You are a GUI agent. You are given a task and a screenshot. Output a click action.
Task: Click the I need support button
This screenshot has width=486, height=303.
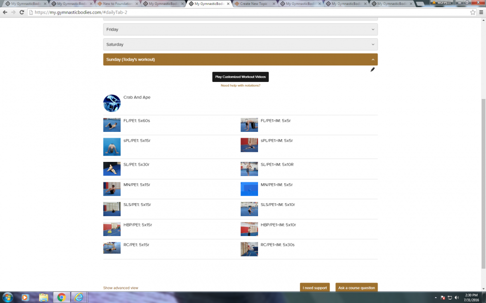click(314, 287)
